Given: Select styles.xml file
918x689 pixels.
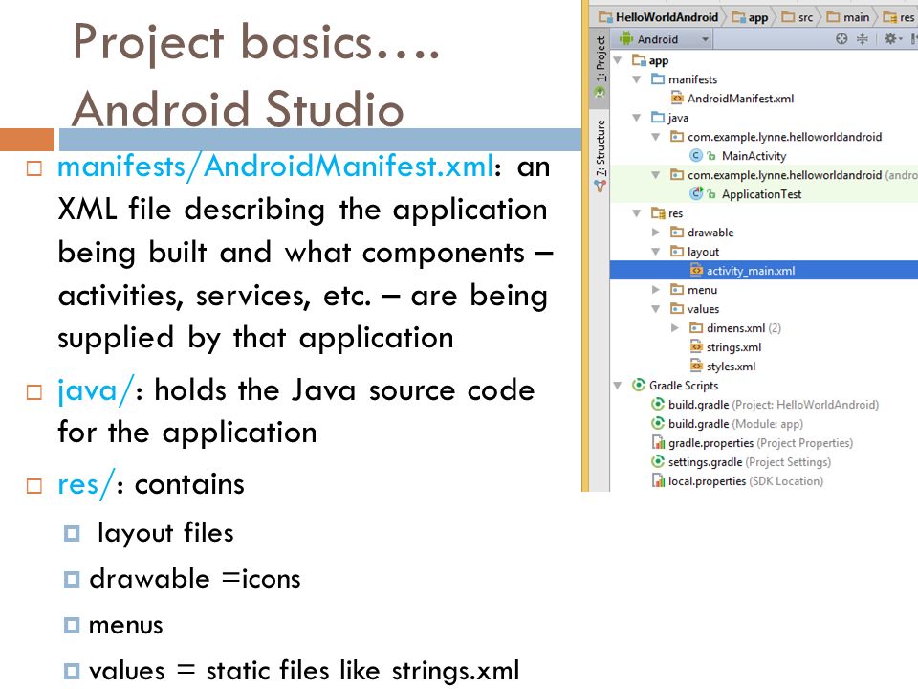Looking at the screenshot, I should tap(731, 367).
